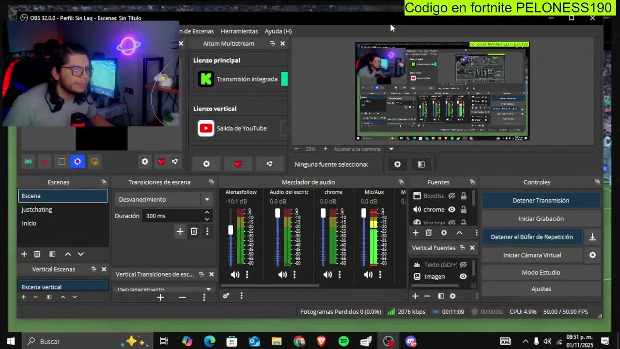Select 'Salida de YouTube' output in Multistream
The height and width of the screenshot is (349, 620).
click(x=241, y=128)
